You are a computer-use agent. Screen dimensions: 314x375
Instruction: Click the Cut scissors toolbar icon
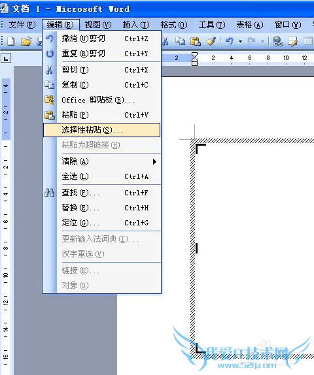(166, 41)
